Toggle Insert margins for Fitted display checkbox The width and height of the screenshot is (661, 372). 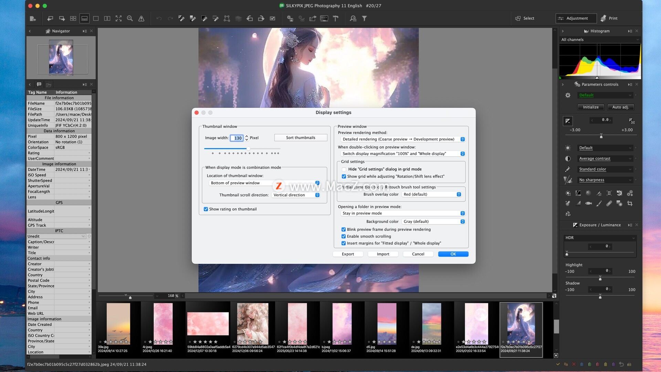pyautogui.click(x=344, y=243)
